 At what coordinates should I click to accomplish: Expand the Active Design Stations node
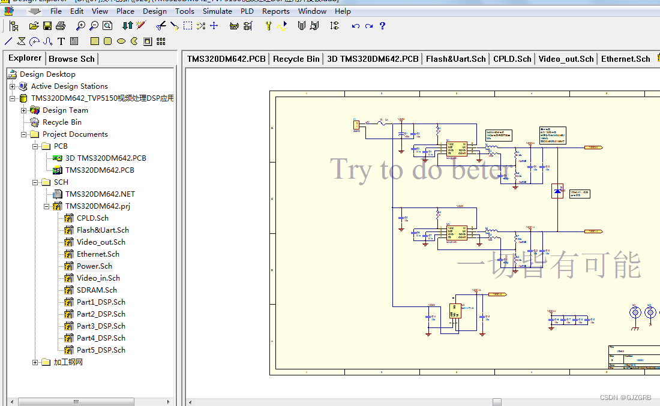(x=12, y=86)
